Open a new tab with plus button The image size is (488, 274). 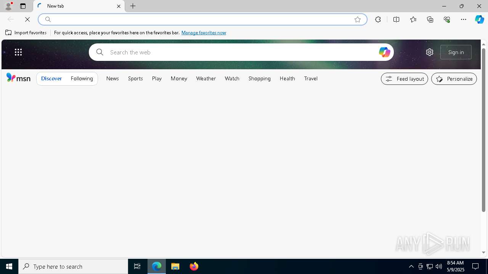133,6
